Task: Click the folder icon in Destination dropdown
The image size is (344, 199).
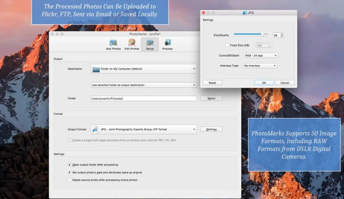Action: coord(96,69)
